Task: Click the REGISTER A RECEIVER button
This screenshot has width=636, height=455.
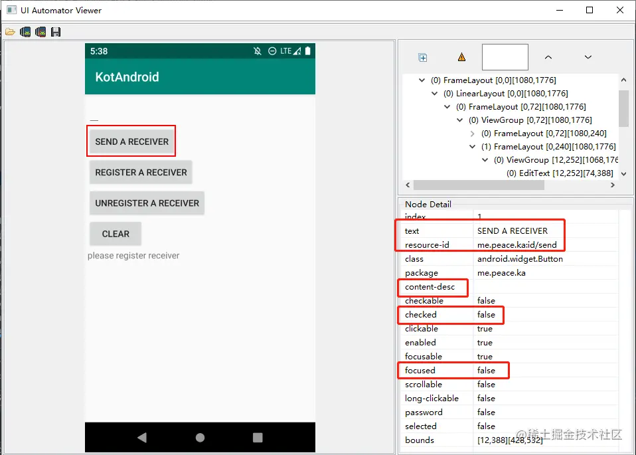Action: click(x=141, y=172)
